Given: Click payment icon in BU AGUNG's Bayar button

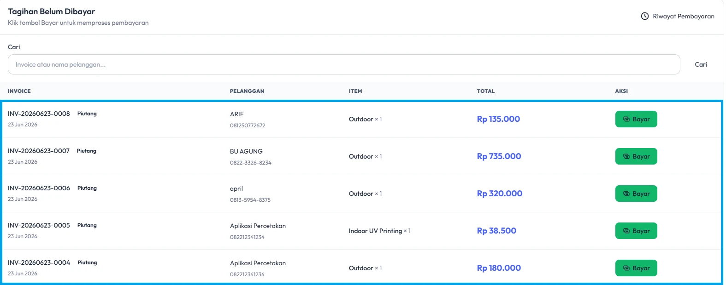Looking at the screenshot, I should pyautogui.click(x=626, y=156).
